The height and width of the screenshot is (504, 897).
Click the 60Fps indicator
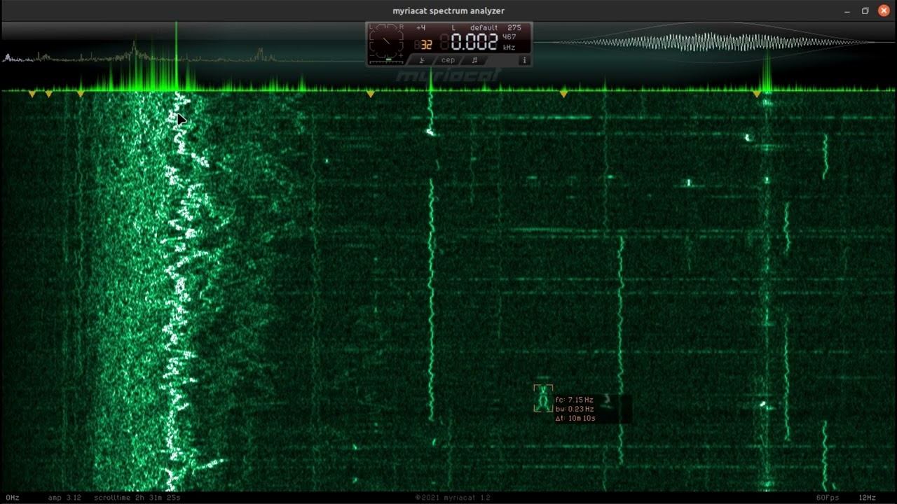tap(828, 498)
